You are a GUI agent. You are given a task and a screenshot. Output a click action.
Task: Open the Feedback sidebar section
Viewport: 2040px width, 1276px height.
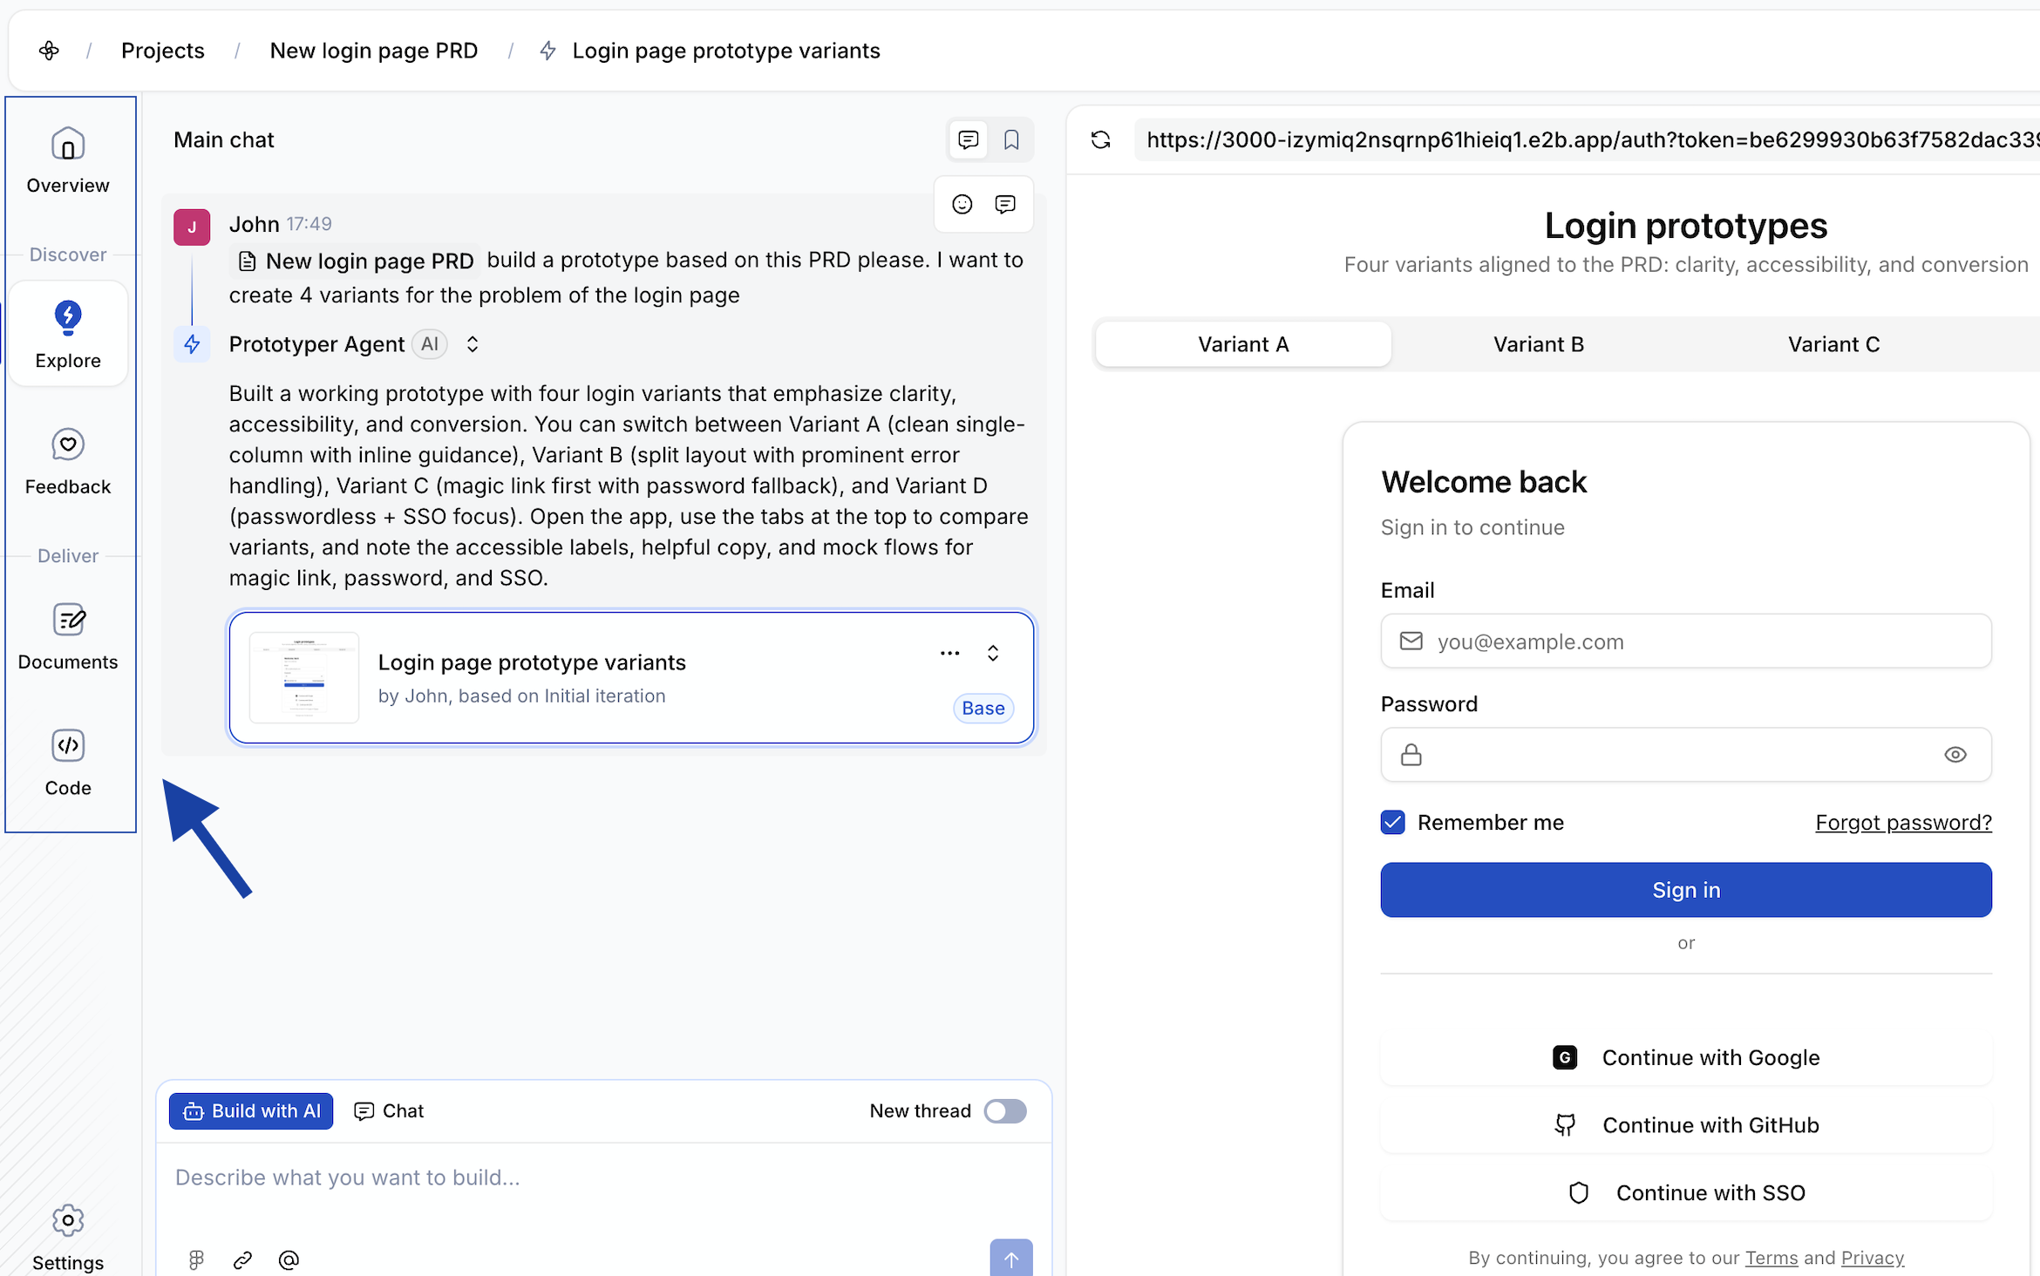(68, 462)
